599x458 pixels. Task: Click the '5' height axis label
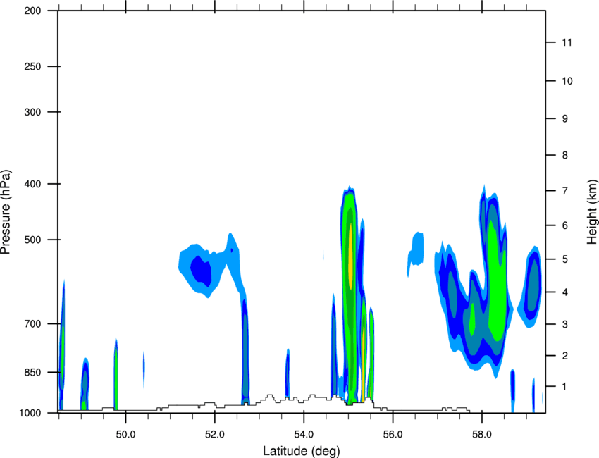tap(565, 259)
